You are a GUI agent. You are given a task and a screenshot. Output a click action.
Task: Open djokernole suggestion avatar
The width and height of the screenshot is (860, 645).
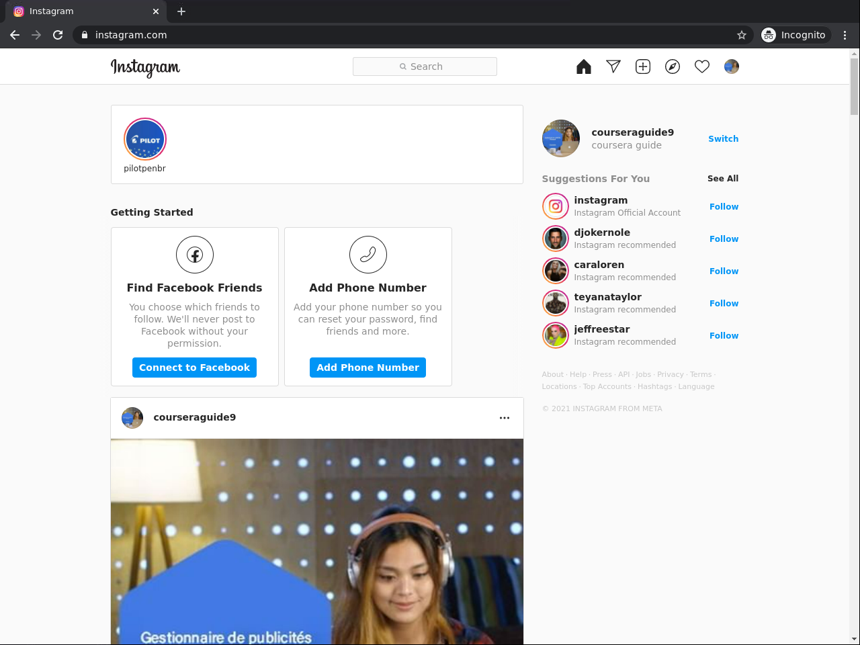click(556, 239)
